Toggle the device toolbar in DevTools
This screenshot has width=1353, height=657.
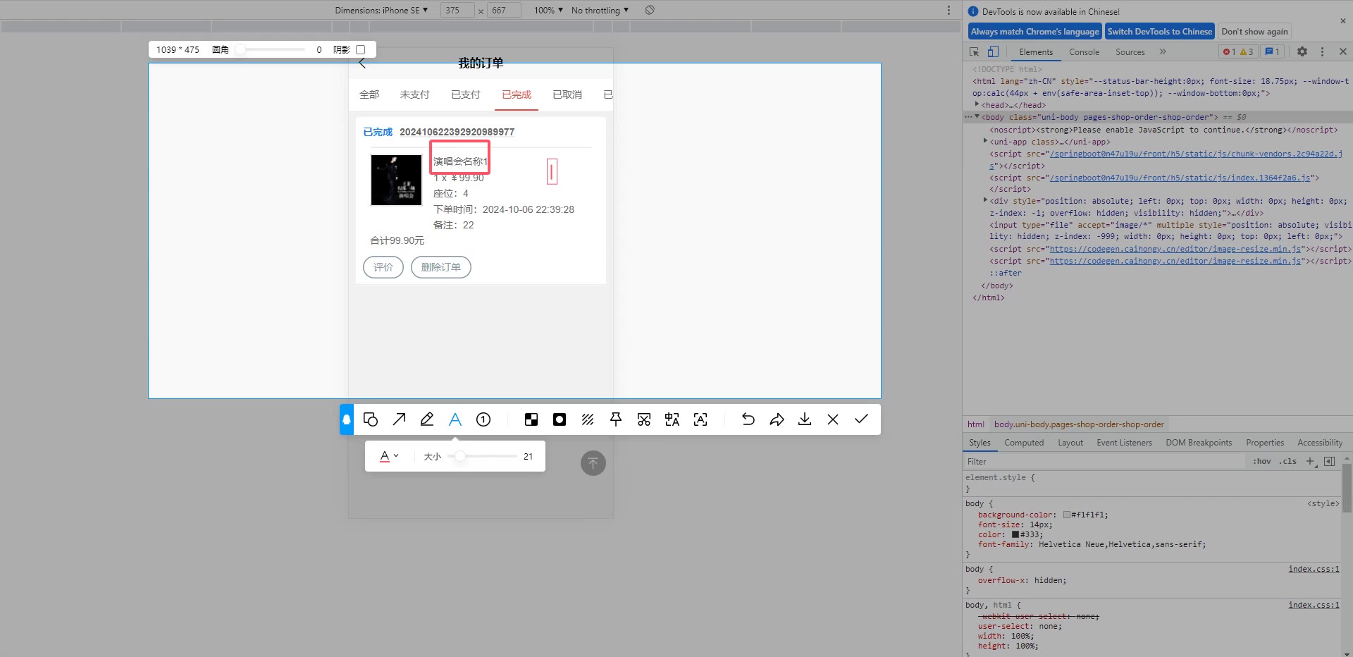pyautogui.click(x=993, y=51)
